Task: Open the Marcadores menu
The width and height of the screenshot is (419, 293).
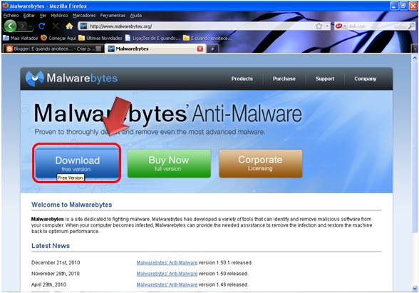Action: click(84, 16)
